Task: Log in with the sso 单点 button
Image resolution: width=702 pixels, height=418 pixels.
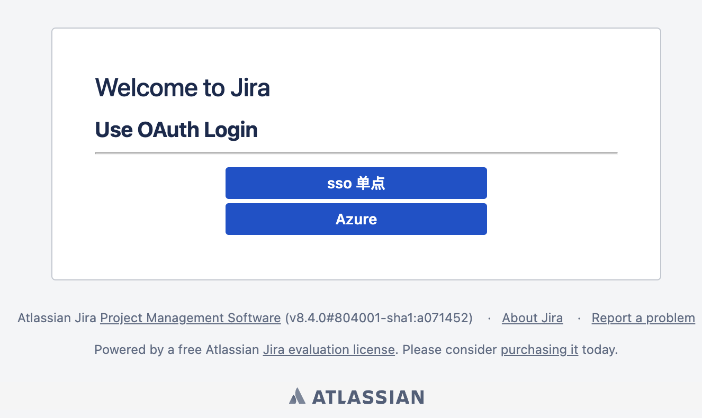Action: coord(356,183)
